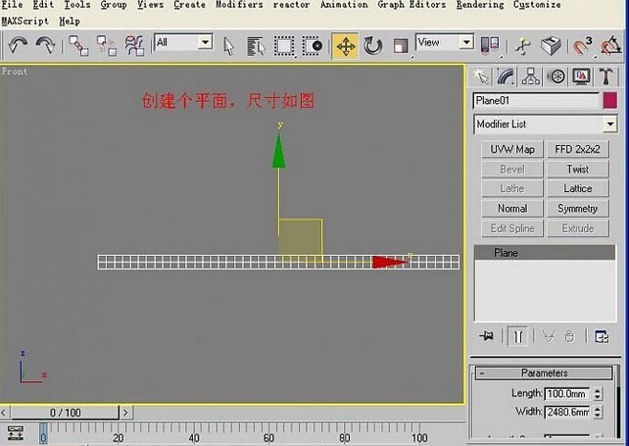This screenshot has width=629, height=446.
Task: Open the Motion command panel tab
Action: [556, 76]
